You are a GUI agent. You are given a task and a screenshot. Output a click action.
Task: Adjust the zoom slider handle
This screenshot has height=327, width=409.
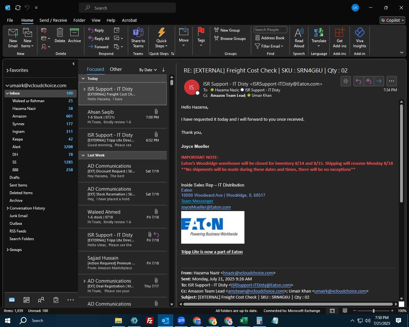[374, 311]
